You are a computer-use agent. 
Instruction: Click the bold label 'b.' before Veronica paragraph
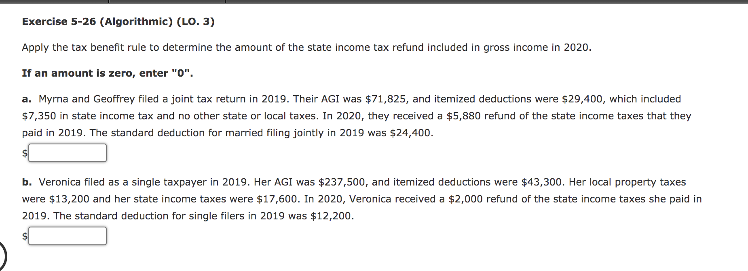(26, 182)
